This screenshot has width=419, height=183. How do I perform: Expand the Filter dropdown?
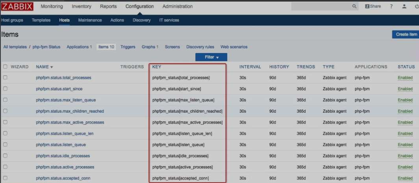[211, 57]
